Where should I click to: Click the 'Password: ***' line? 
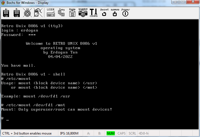pyautogui.click(x=19, y=35)
